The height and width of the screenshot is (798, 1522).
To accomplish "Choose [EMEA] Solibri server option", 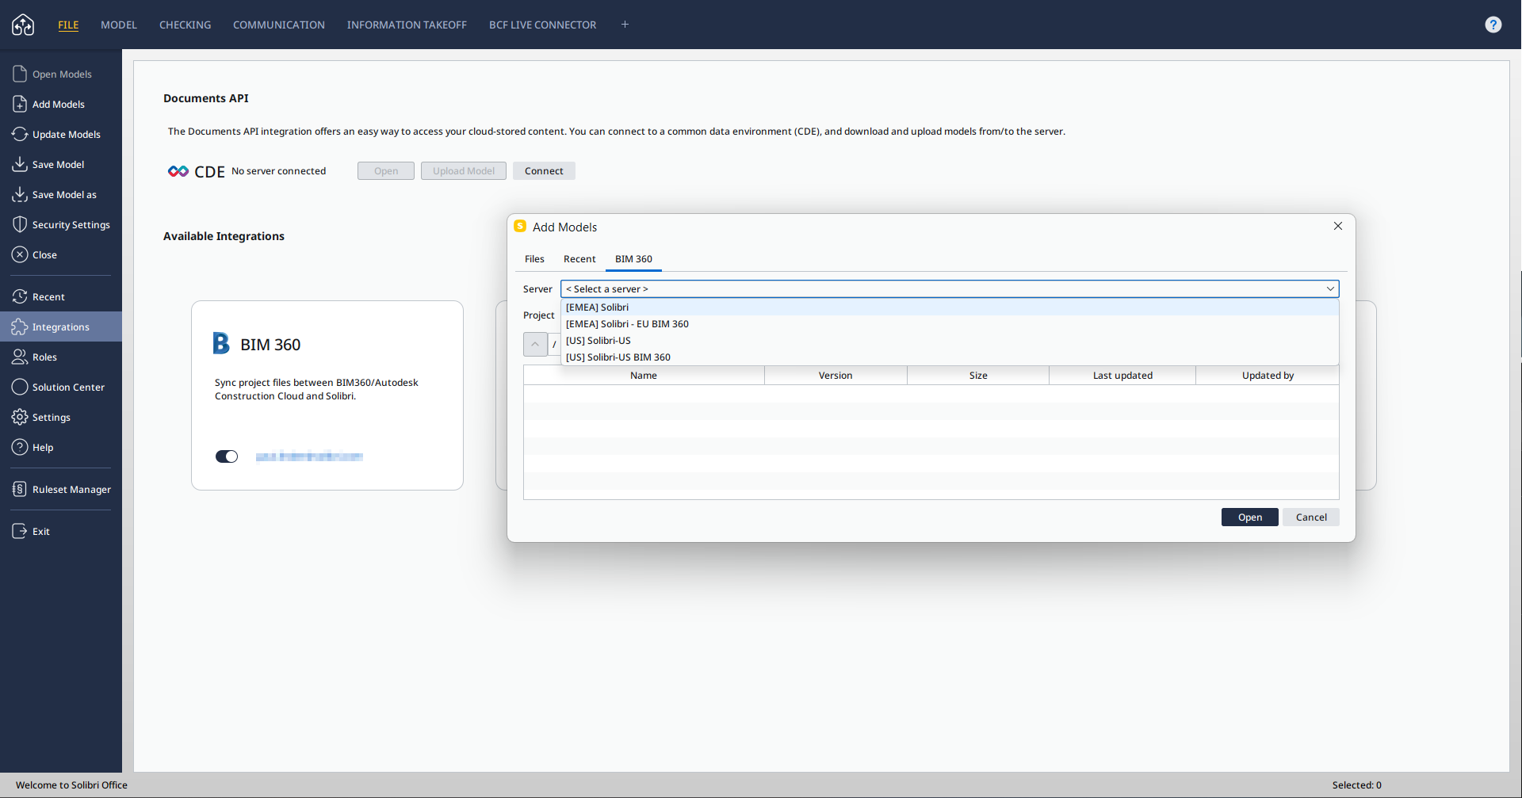I will pyautogui.click(x=950, y=307).
